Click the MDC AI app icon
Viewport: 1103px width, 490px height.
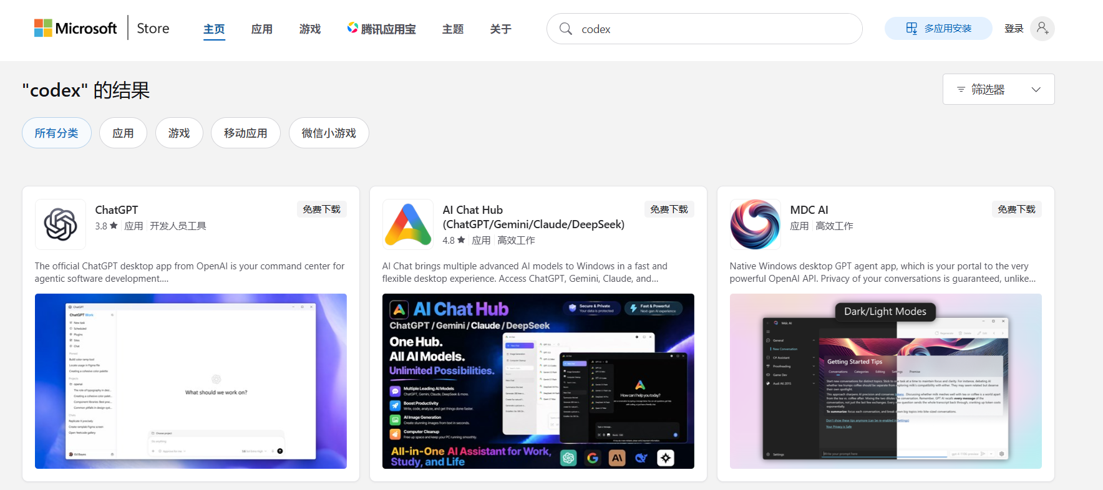pos(756,224)
